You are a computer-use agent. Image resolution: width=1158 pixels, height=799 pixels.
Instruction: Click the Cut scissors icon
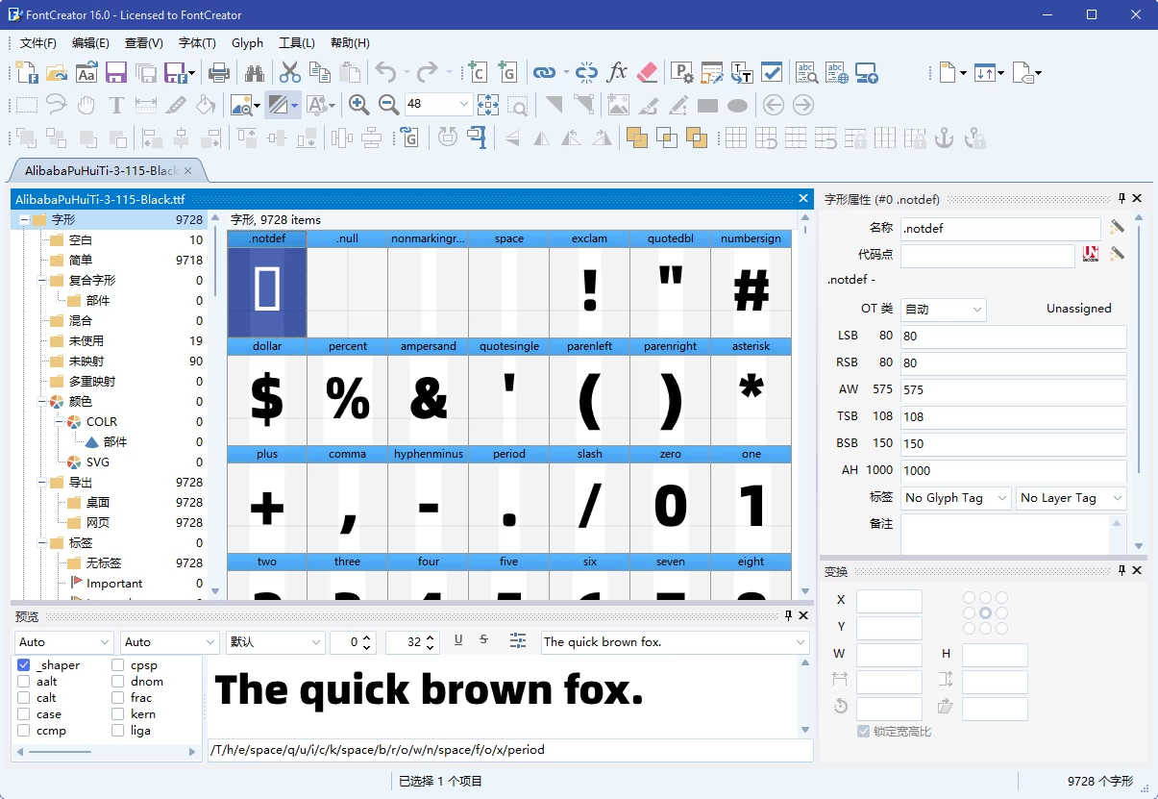coord(290,72)
